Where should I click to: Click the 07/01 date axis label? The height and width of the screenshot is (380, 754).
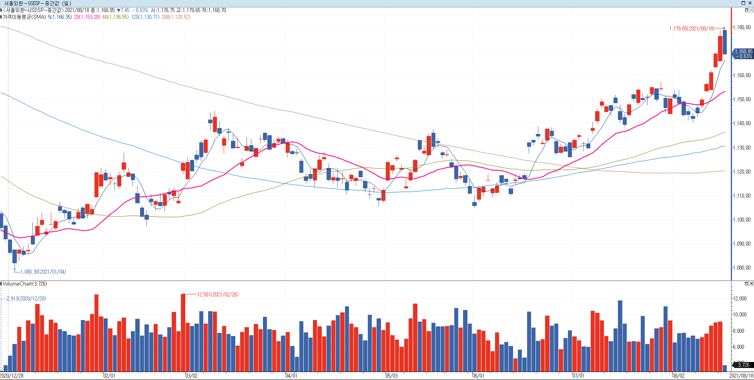coord(578,376)
